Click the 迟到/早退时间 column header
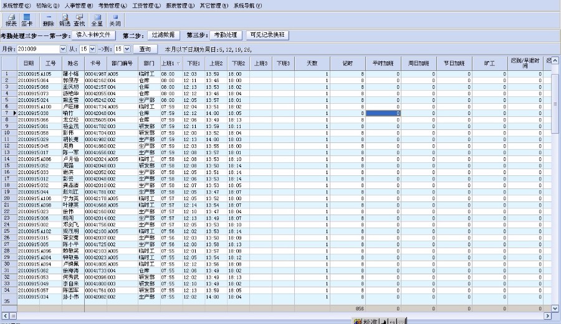Viewport: 561px width, 324px height. [x=525, y=63]
